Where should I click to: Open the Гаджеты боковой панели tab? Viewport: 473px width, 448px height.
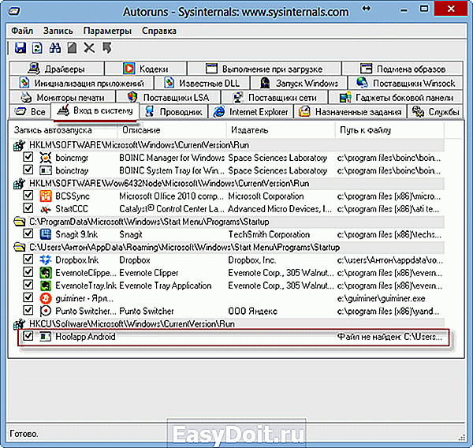pos(396,98)
